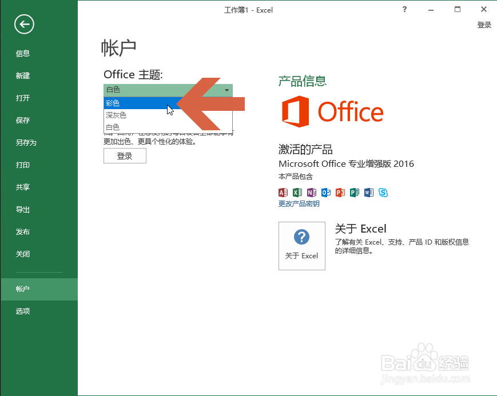The width and height of the screenshot is (497, 396).
Task: Click the Skype icon under product contents
Action: click(383, 193)
